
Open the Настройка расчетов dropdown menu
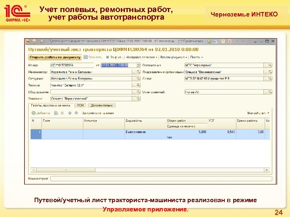click(x=141, y=57)
